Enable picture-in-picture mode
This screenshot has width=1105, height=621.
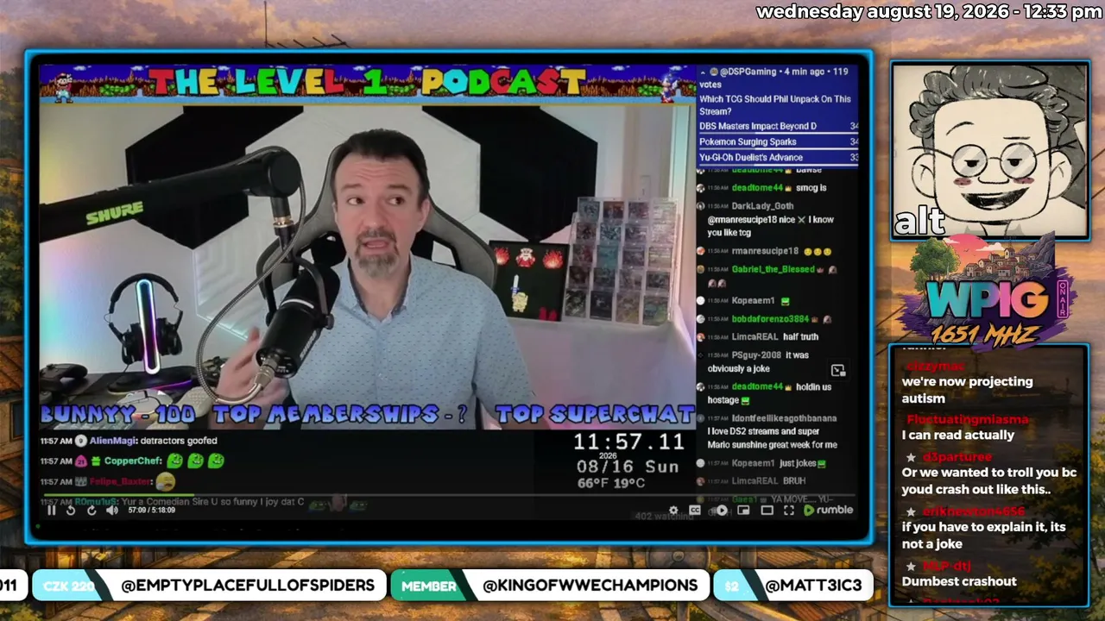click(743, 511)
